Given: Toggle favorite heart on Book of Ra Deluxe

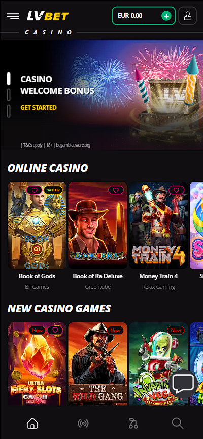Looking at the screenshot, I should [x=116, y=190].
